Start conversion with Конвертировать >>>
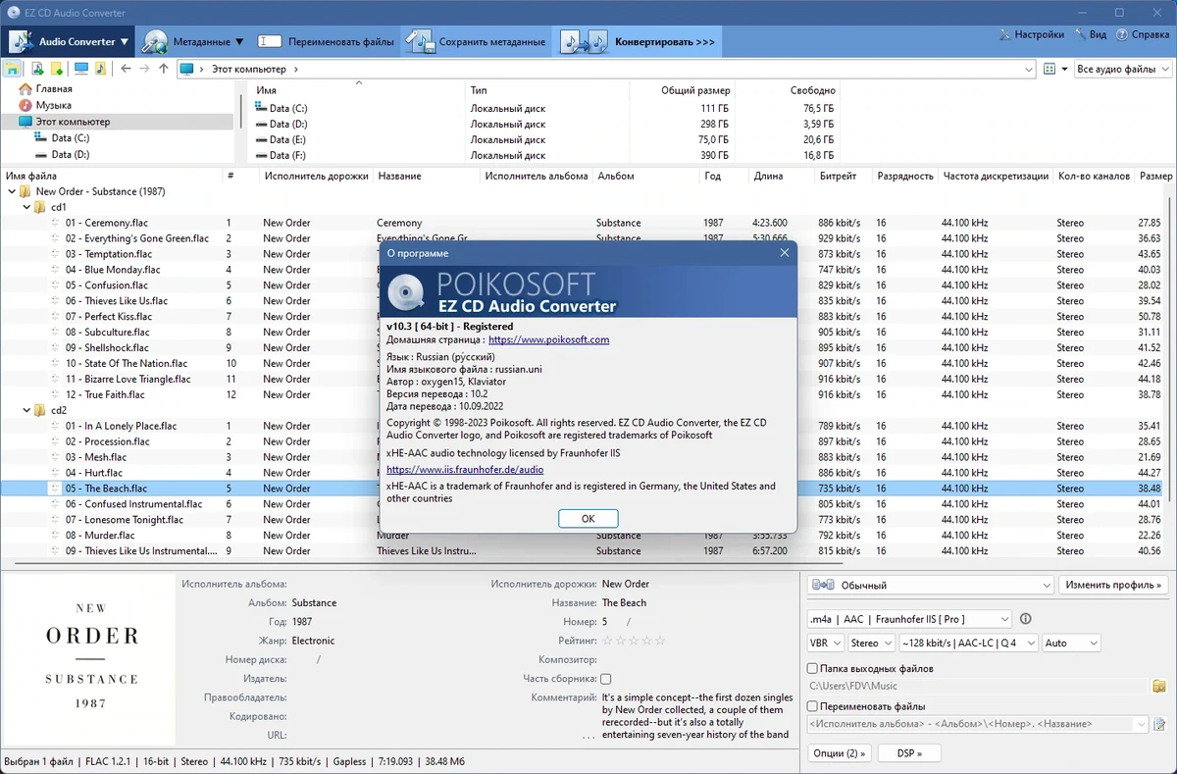 pyautogui.click(x=639, y=42)
